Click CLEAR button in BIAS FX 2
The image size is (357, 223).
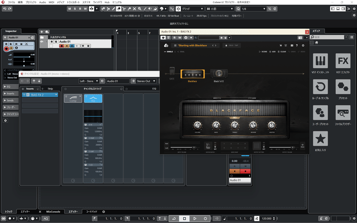tap(282, 52)
